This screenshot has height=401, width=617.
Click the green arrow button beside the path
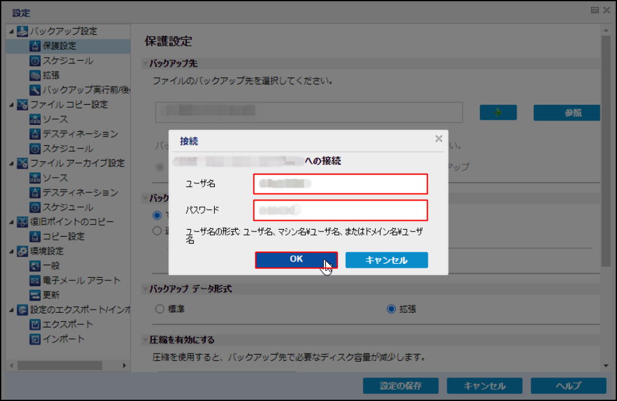point(498,112)
